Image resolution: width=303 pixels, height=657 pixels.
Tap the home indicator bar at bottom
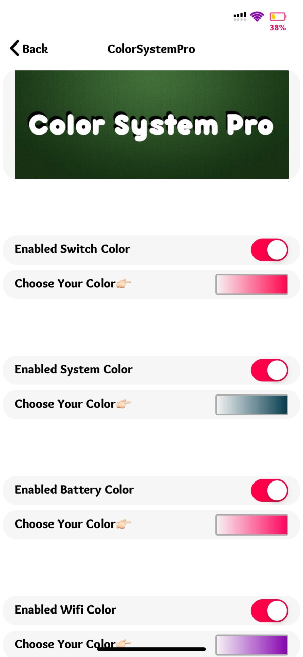click(151, 649)
